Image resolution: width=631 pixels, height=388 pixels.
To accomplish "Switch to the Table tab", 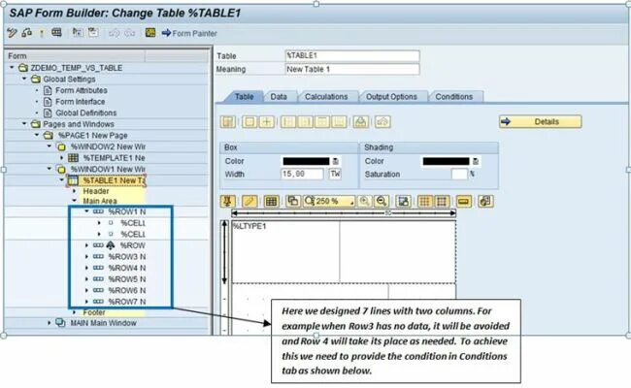I will (x=244, y=97).
